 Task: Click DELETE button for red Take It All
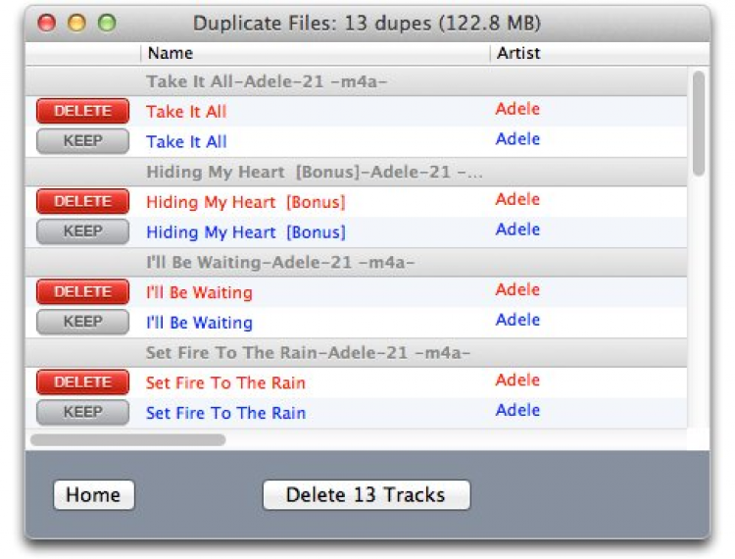pyautogui.click(x=82, y=111)
